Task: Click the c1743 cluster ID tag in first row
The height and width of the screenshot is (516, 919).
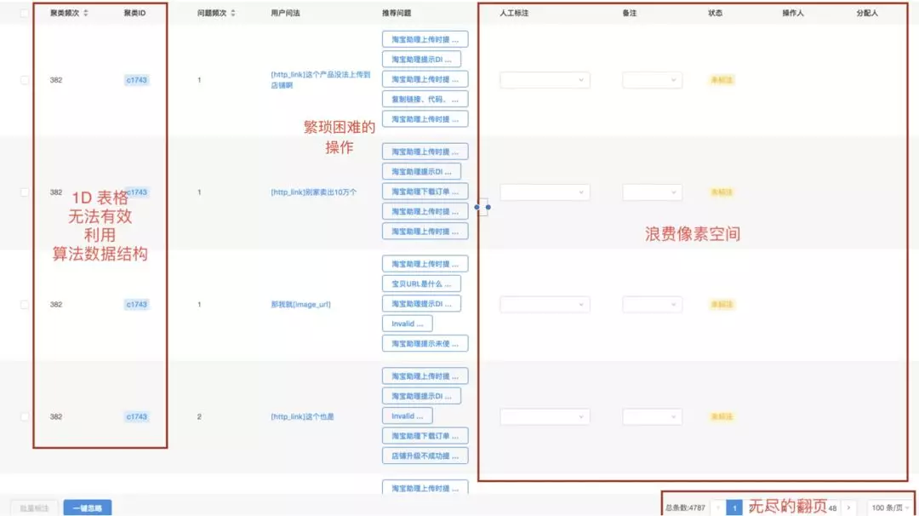Action: (136, 80)
